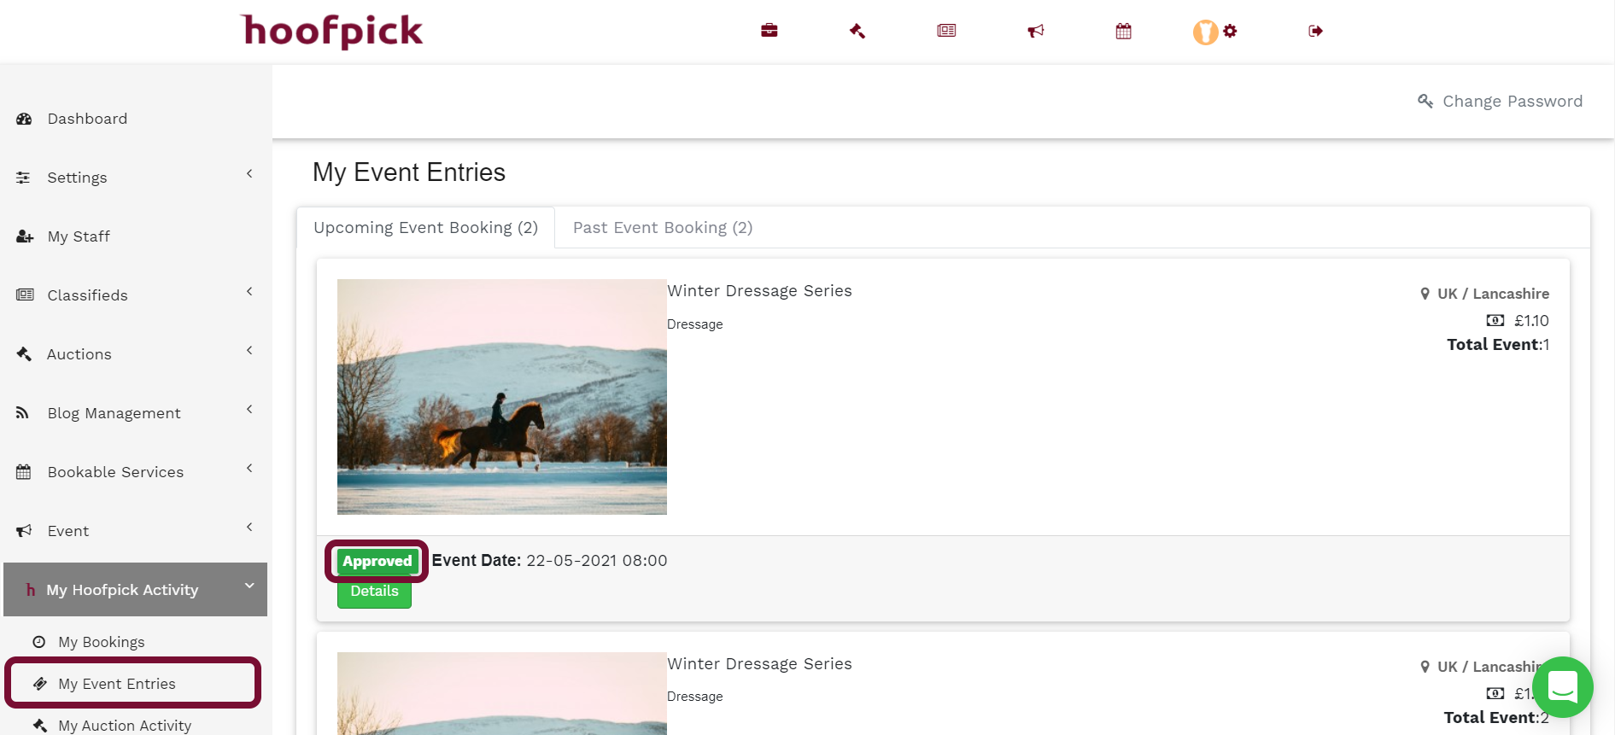The image size is (1615, 735).
Task: Switch to Past Event Booking tab
Action: [662, 228]
